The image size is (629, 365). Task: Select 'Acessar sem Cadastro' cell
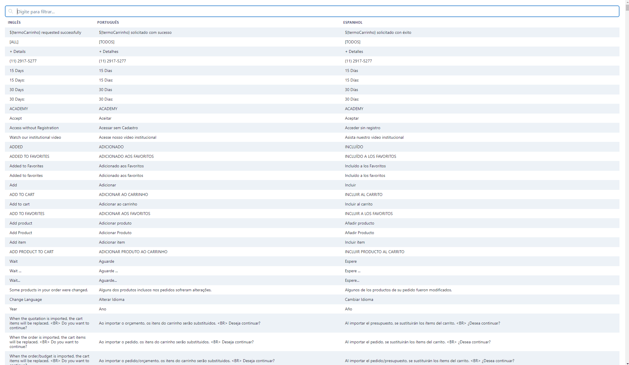118,128
